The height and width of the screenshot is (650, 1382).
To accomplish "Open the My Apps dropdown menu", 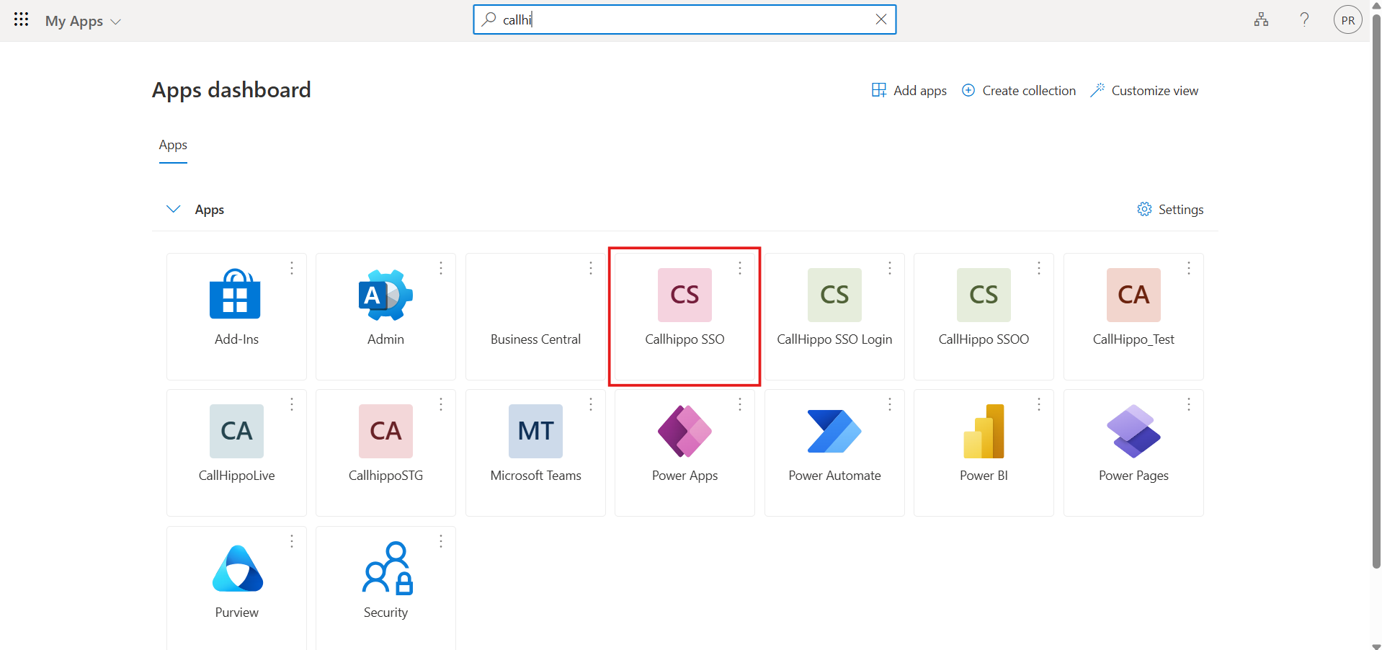I will click(x=83, y=21).
